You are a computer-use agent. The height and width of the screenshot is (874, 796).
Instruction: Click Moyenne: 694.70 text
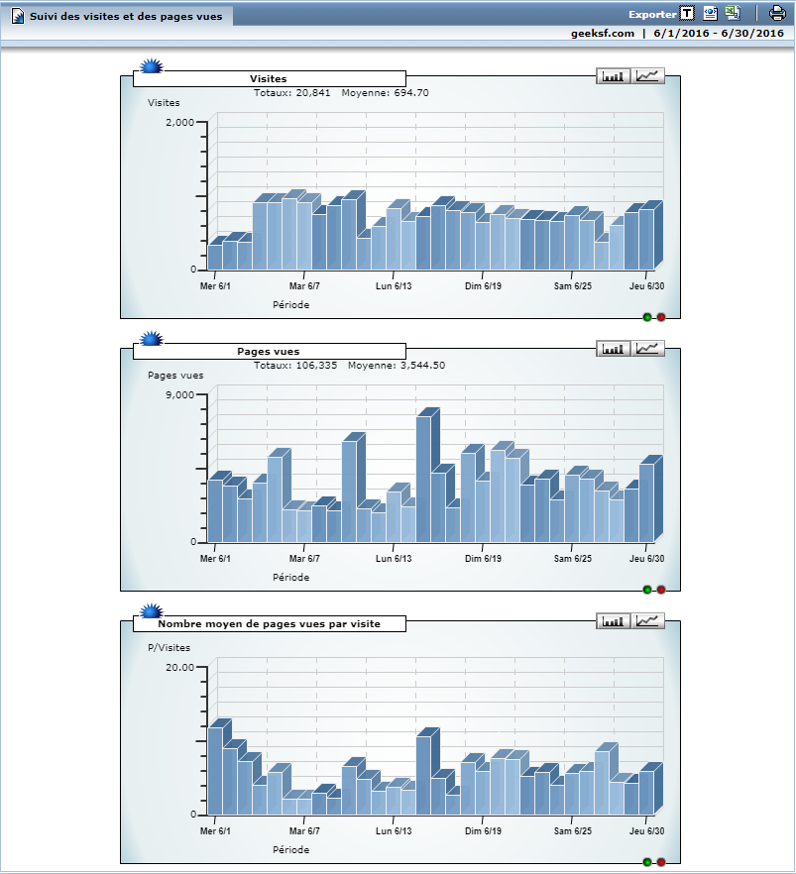[386, 93]
